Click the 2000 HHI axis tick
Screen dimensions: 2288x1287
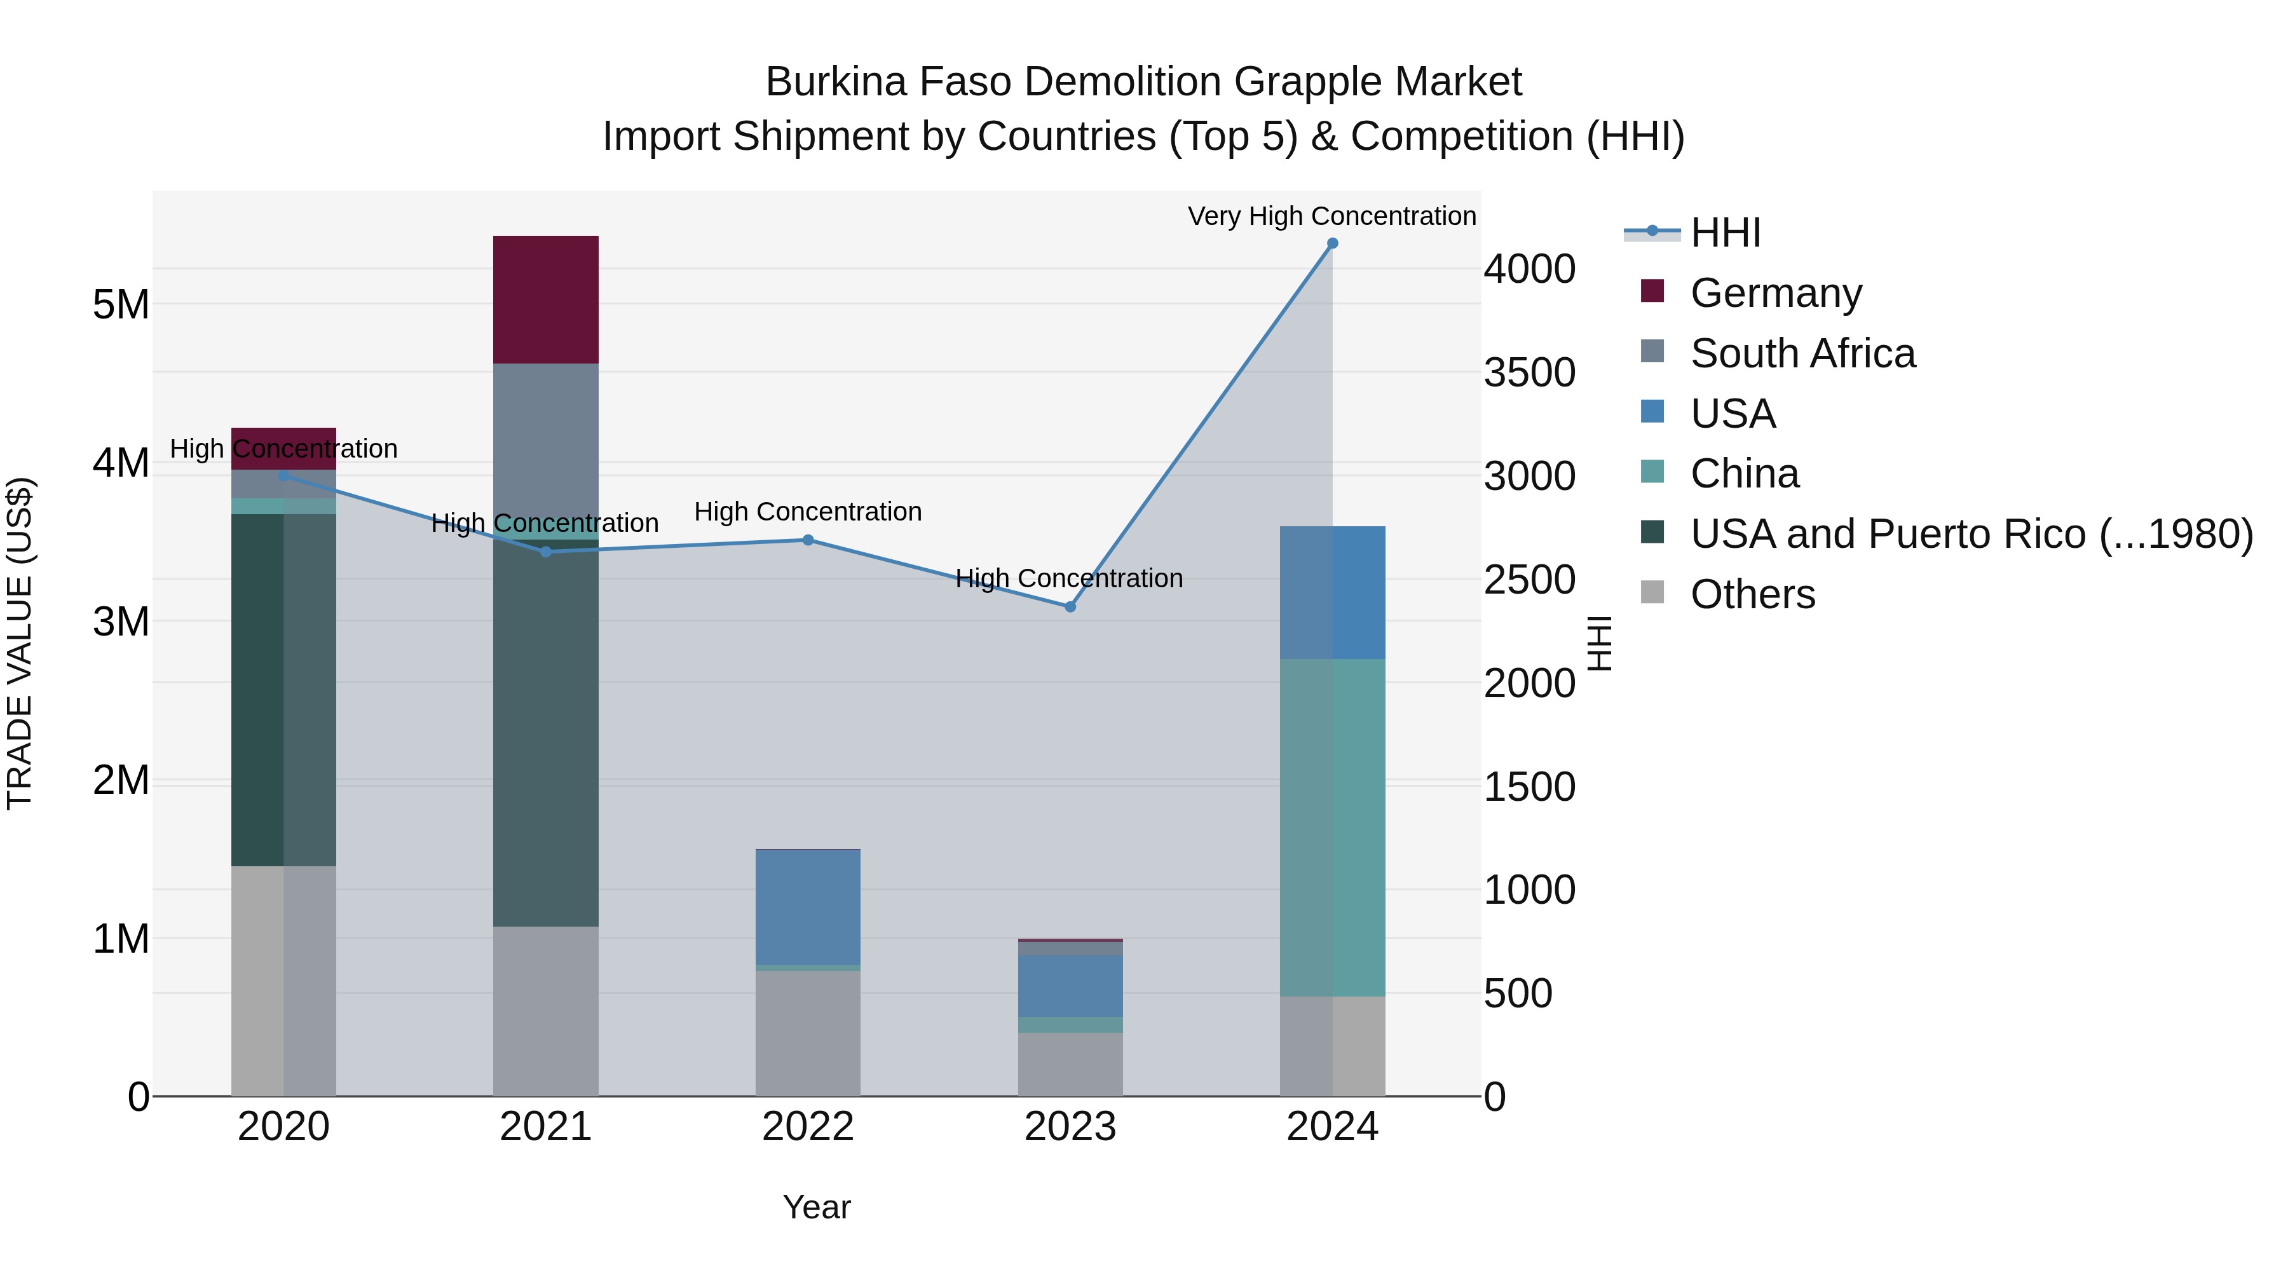1530,683
